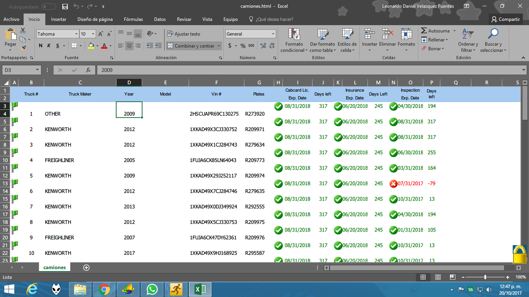The image size is (529, 297).
Task: Click the decrease indent icon
Action: pyautogui.click(x=150, y=46)
